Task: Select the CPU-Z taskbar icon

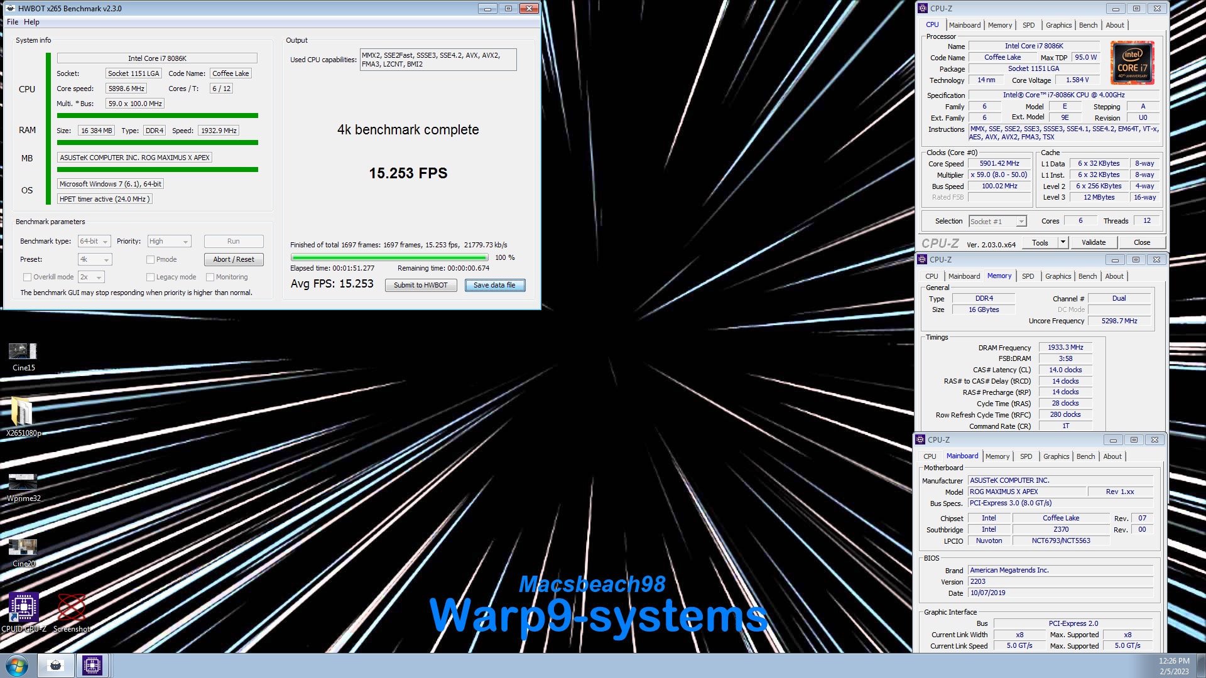Action: [x=92, y=665]
